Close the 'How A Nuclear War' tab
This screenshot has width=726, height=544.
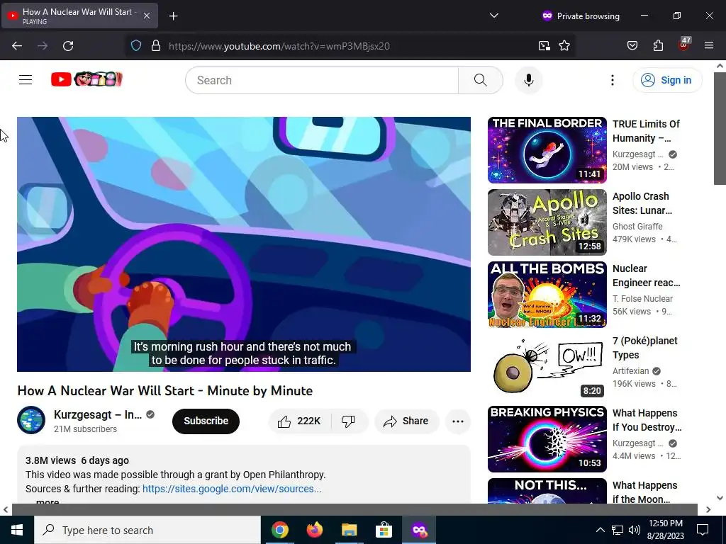pyautogui.click(x=146, y=16)
